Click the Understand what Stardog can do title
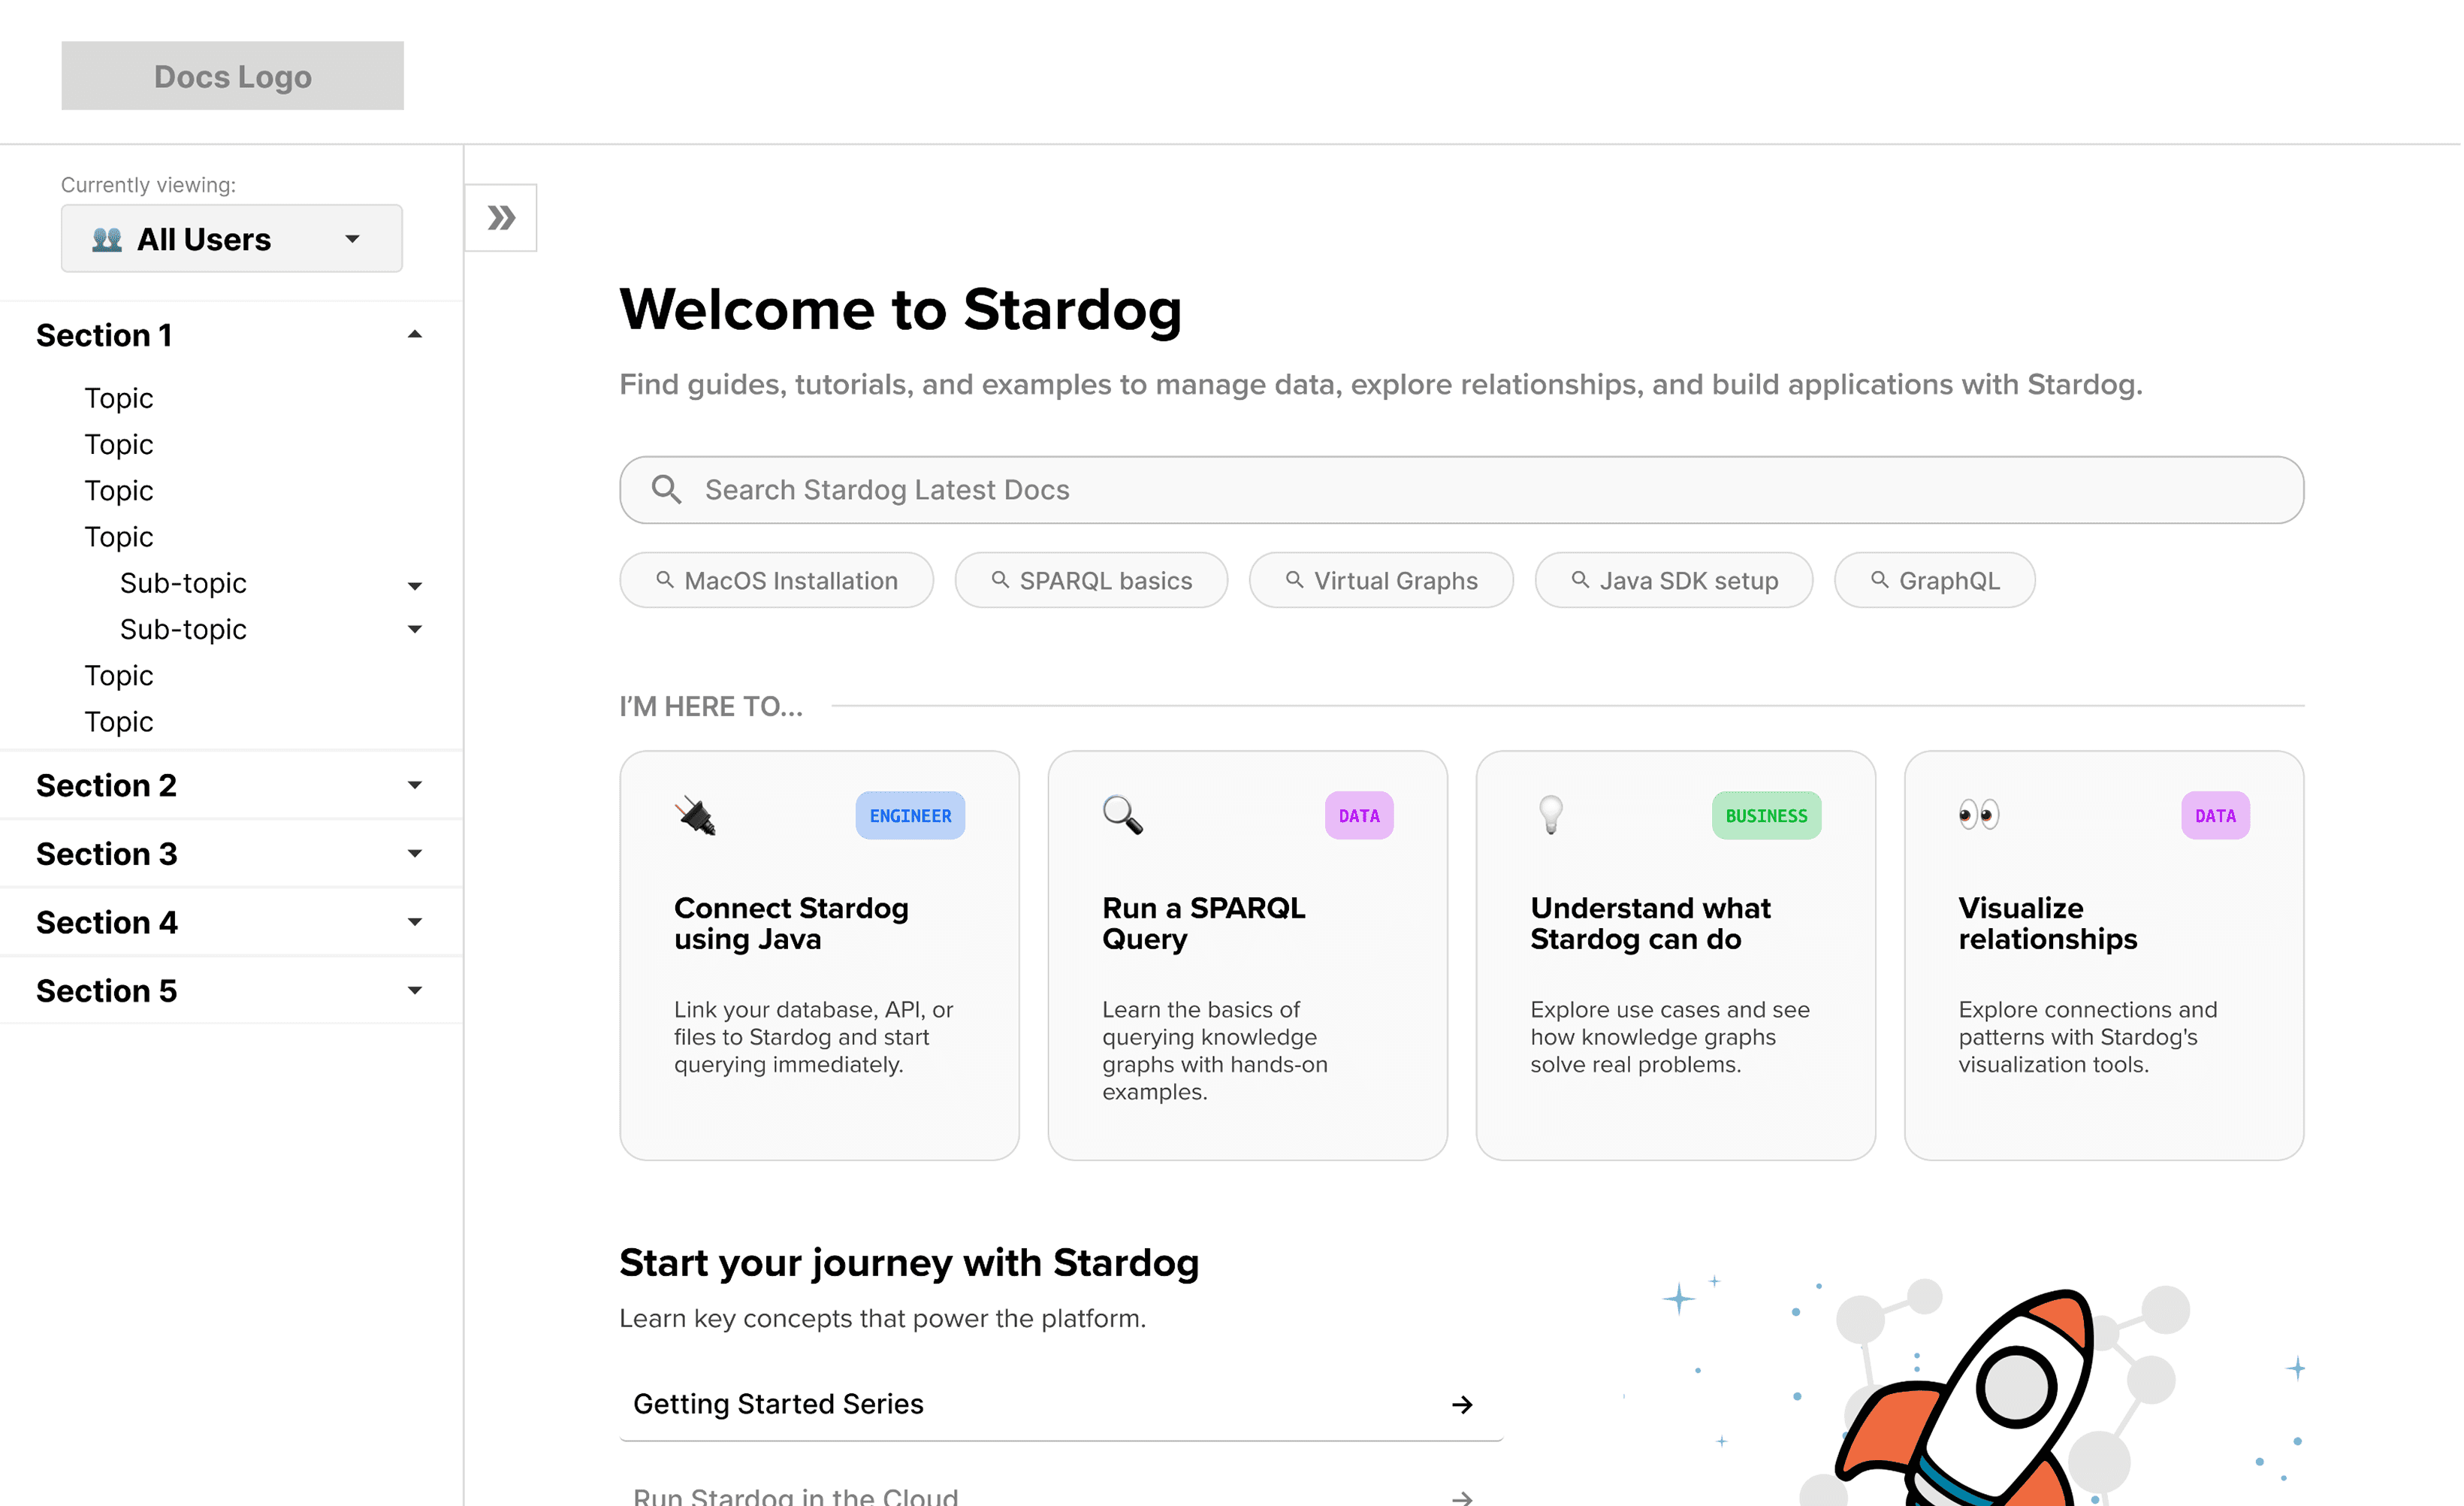 click(x=1650, y=924)
